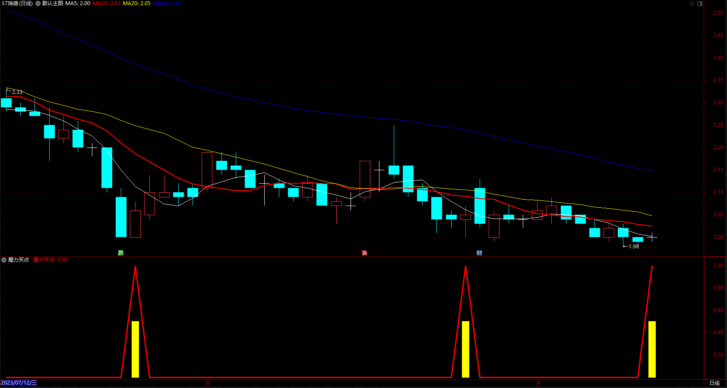This screenshot has width=727, height=388.
Task: Select the MA10: 2.03 indicator label
Action: 107,3
